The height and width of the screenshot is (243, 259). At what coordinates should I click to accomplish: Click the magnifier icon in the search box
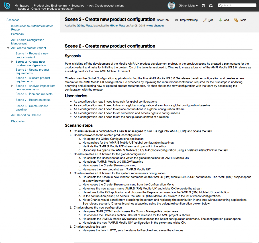pyautogui.click(x=221, y=6)
